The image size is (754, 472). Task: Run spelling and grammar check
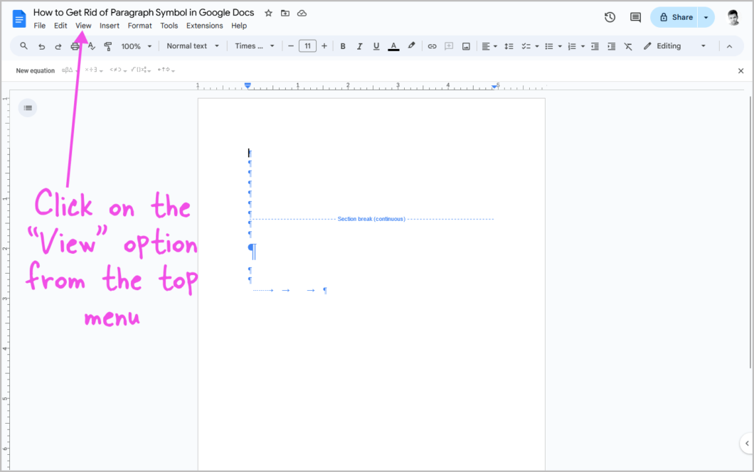tap(91, 46)
